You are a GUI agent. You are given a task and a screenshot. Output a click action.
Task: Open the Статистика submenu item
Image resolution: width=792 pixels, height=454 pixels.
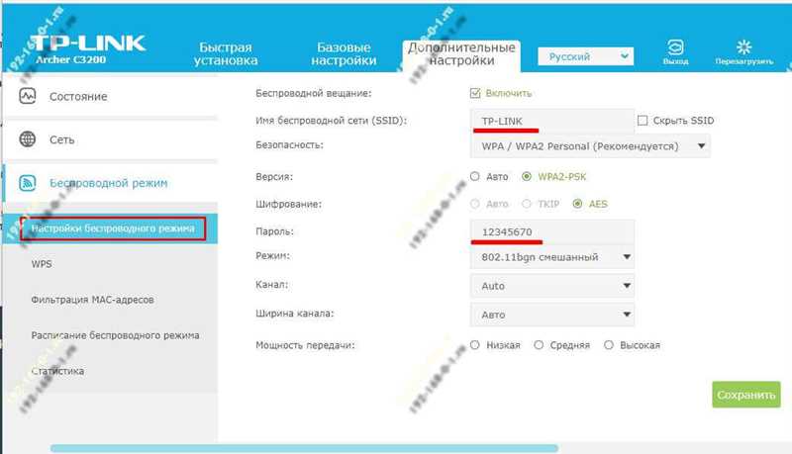click(x=57, y=371)
